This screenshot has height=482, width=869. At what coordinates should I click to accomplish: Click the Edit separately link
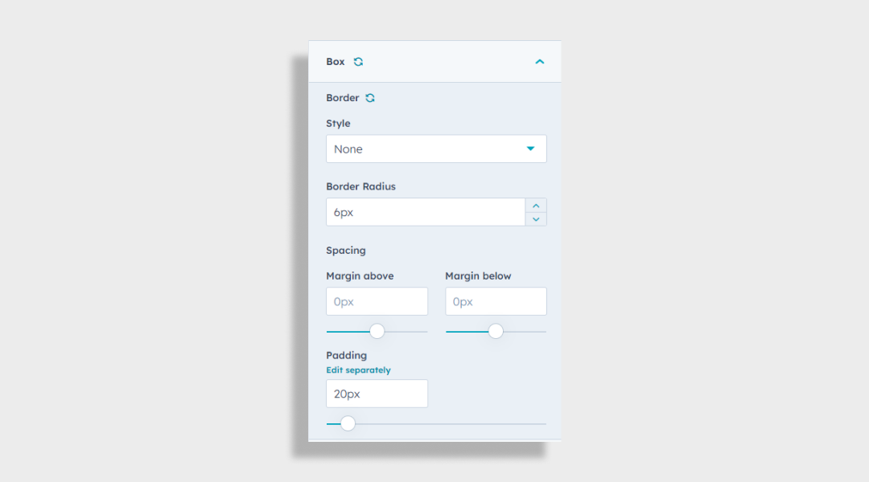(x=358, y=370)
